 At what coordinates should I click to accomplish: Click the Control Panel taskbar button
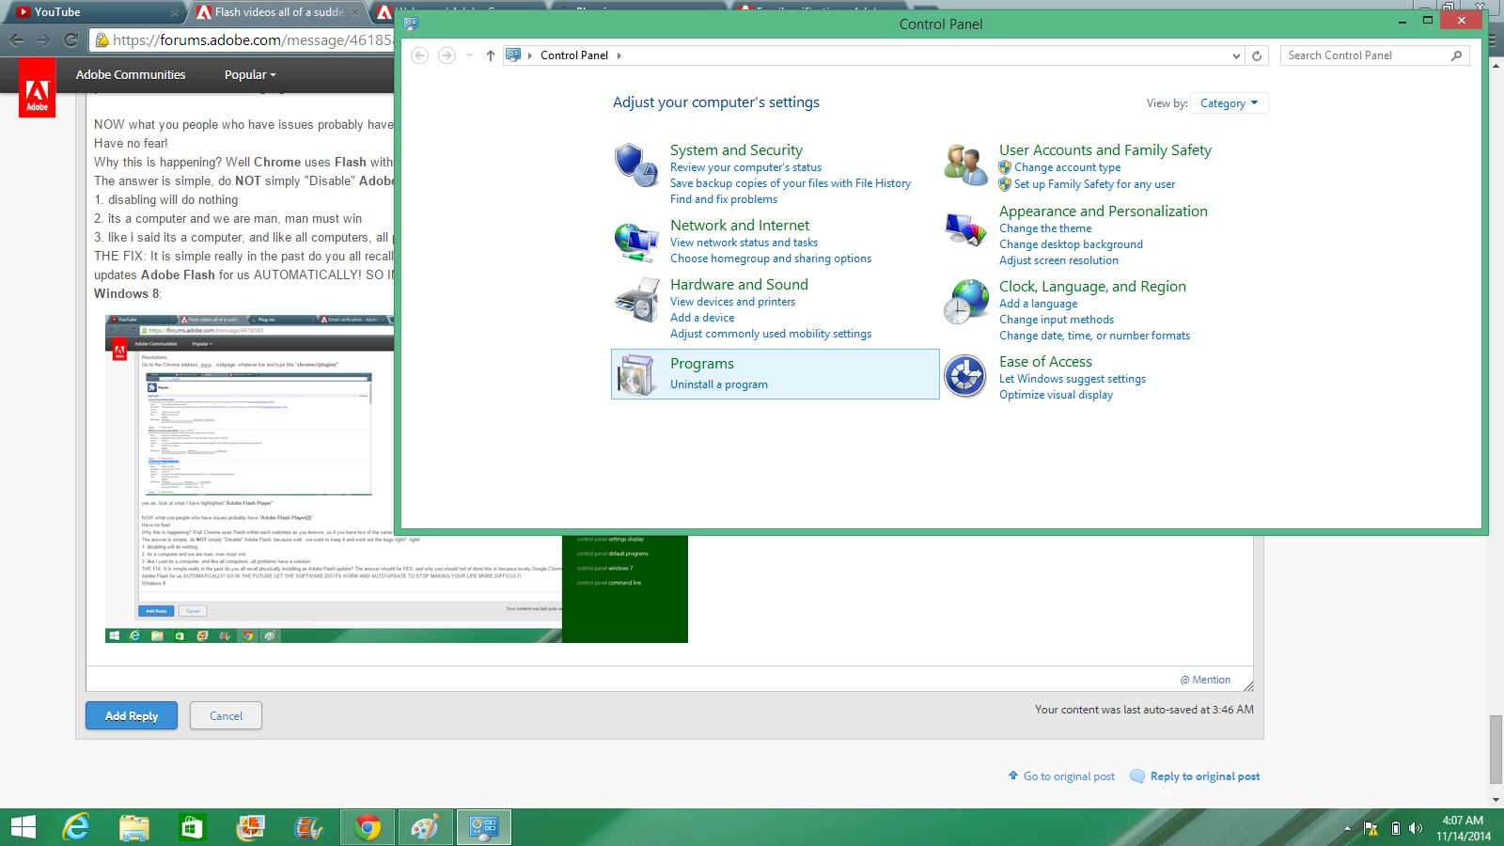[x=484, y=827]
